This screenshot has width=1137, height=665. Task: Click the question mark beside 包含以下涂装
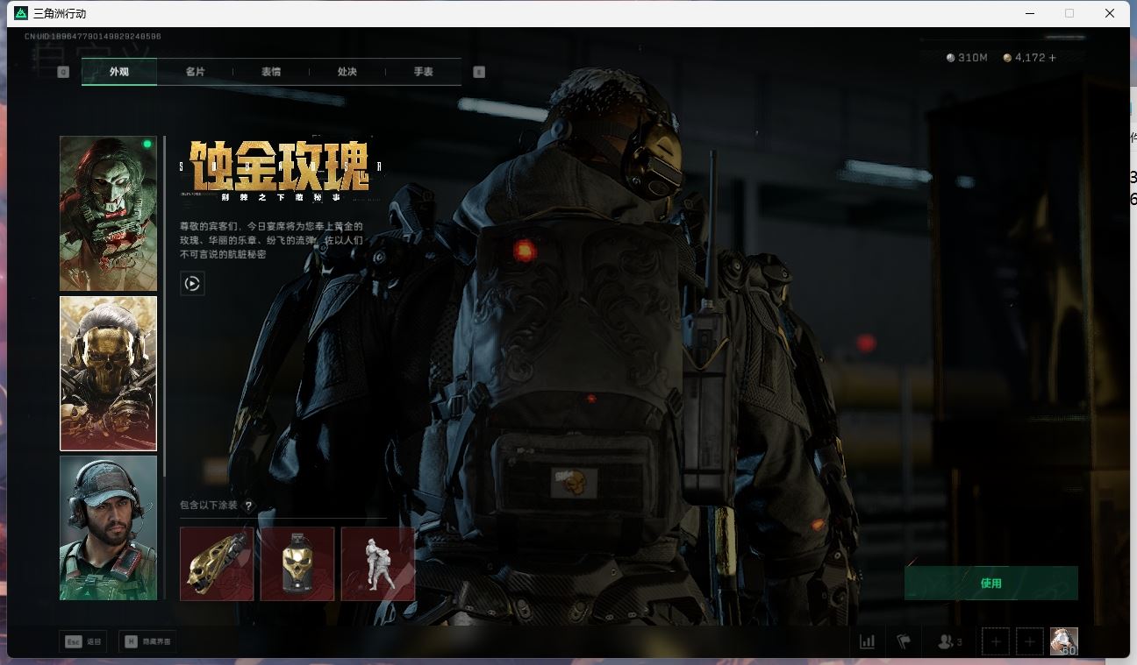248,506
